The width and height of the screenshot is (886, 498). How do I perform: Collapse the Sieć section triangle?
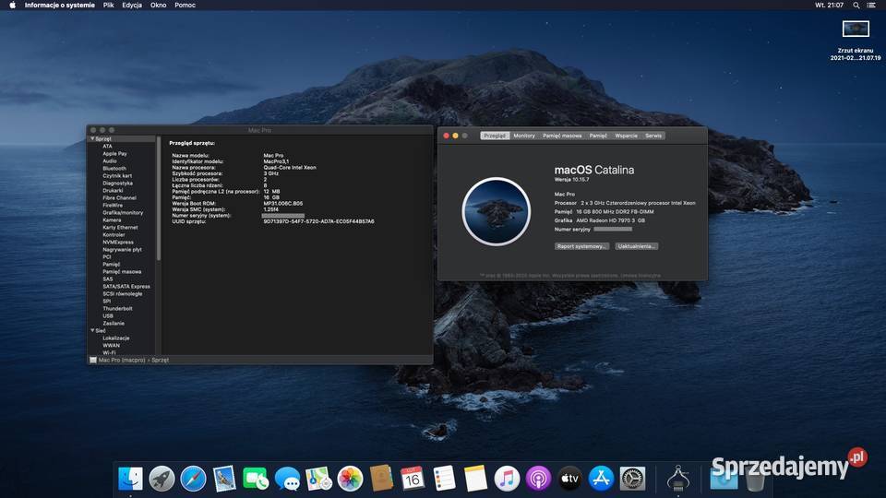click(92, 331)
